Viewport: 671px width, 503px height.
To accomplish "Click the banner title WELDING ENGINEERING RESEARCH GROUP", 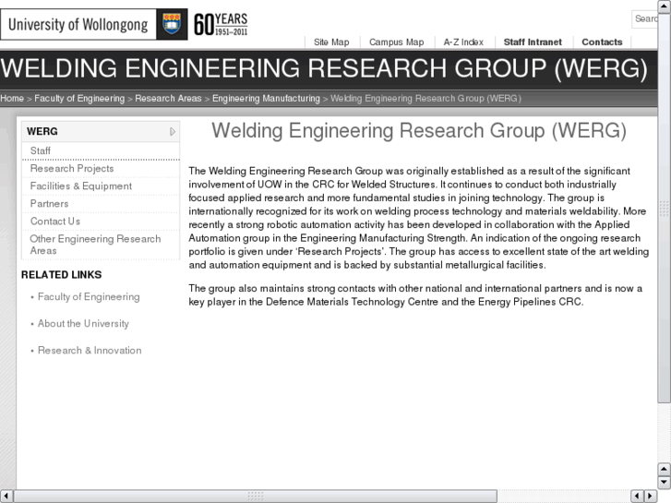I will [x=324, y=68].
